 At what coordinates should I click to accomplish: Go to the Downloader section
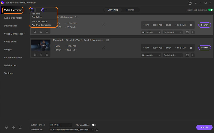(11, 26)
